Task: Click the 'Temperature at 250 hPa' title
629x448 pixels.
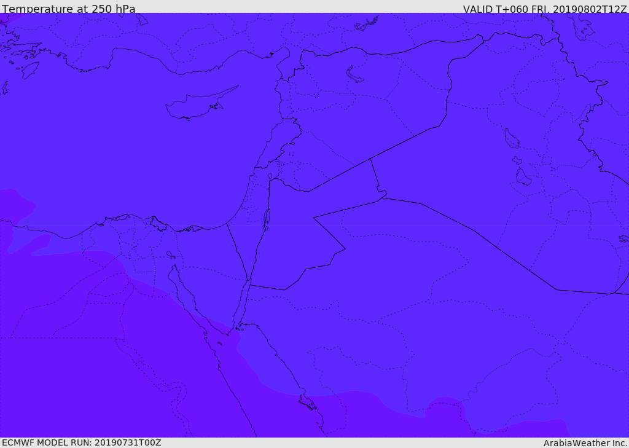Action: pyautogui.click(x=69, y=9)
